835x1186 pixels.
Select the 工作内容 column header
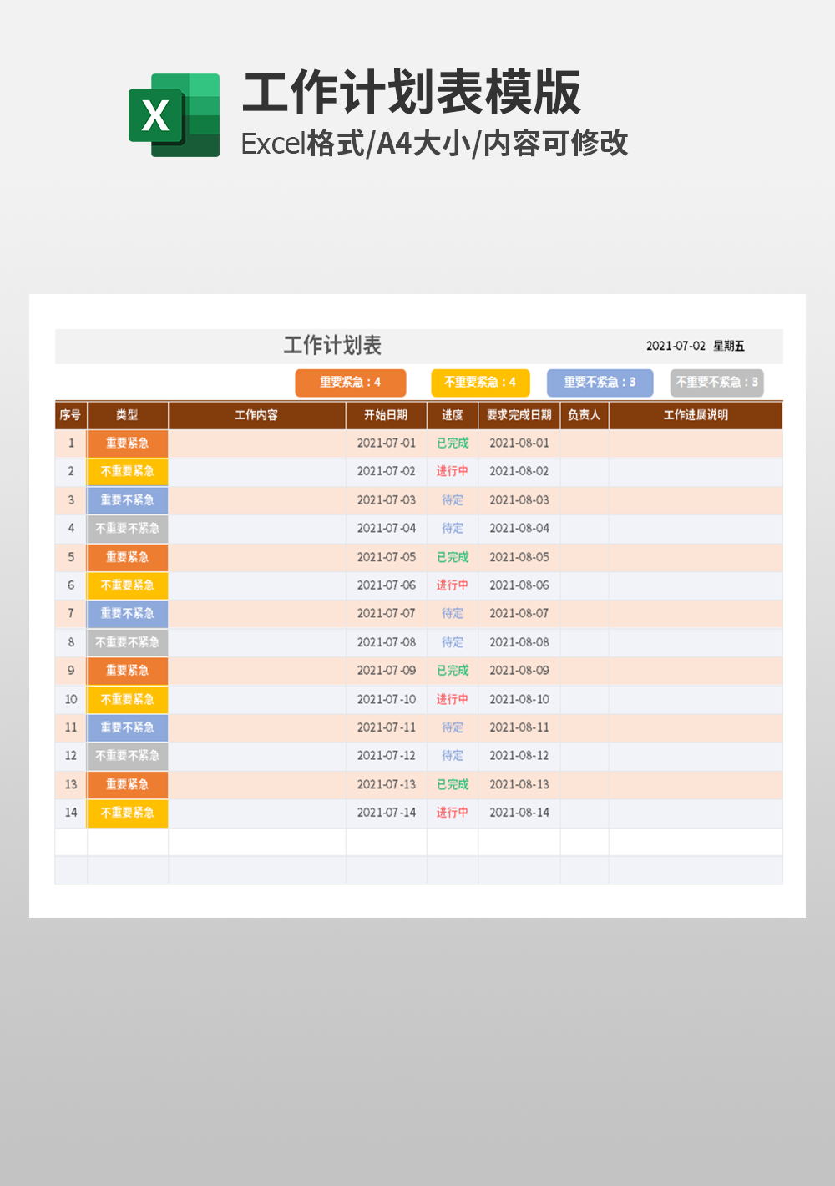(x=257, y=415)
